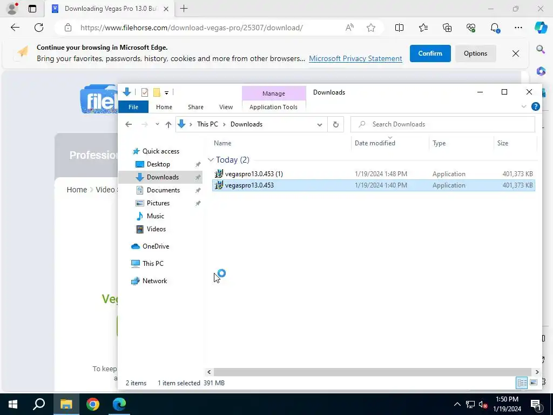This screenshot has width=553, height=415.
Task: Click the horizontal scrollbar in Explorer
Action: pos(372,372)
